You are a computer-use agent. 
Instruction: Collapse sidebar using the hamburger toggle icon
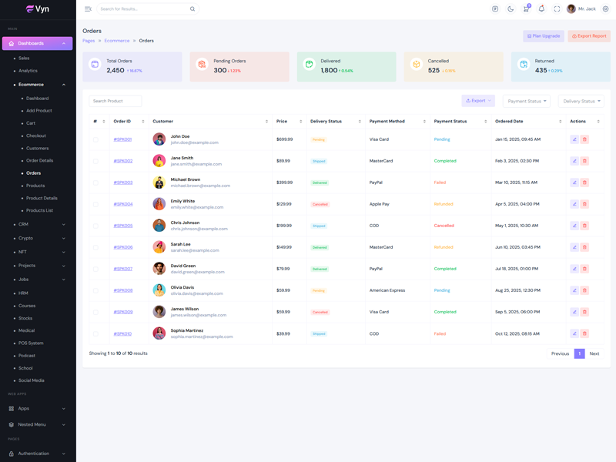[x=88, y=9]
